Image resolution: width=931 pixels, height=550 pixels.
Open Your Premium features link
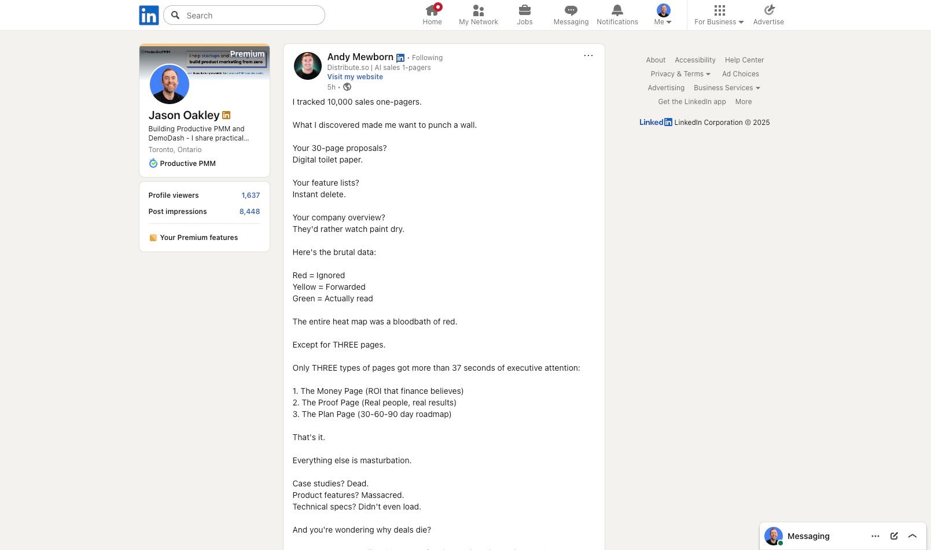point(199,238)
